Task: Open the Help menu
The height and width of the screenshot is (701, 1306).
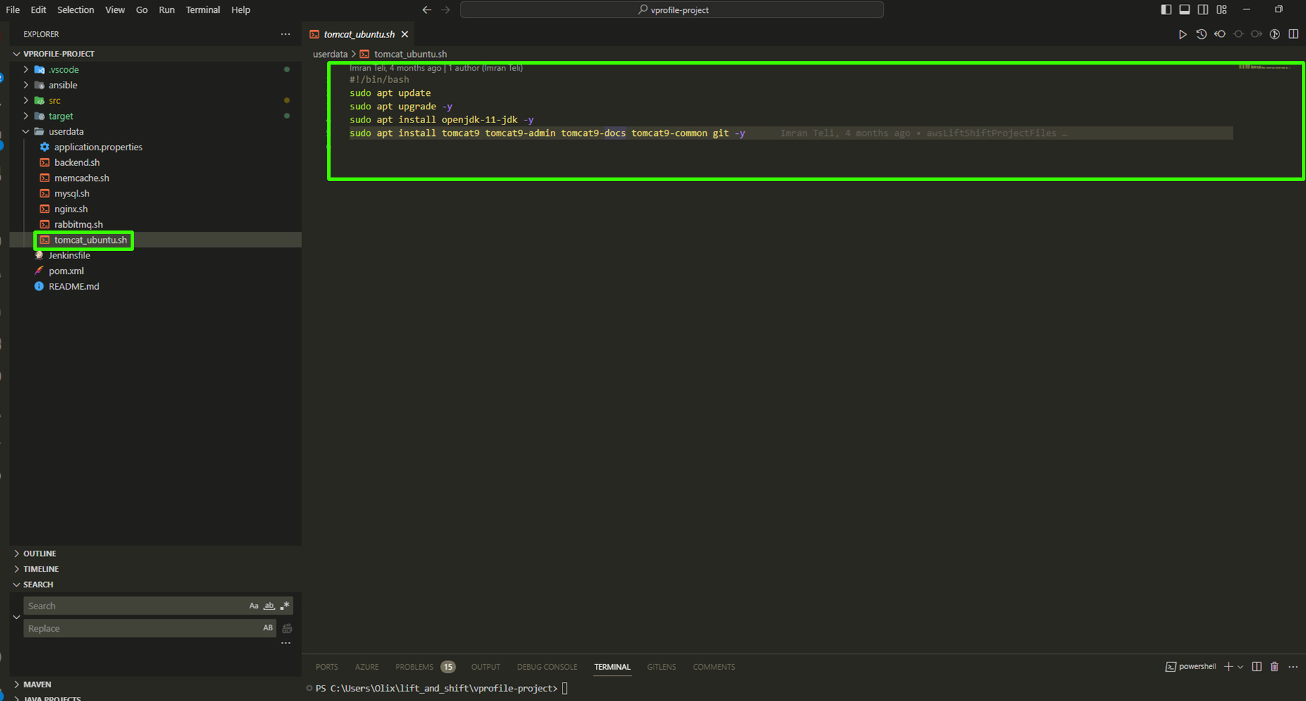Action: coord(241,10)
